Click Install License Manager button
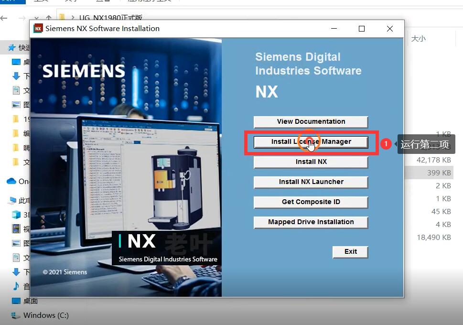The height and width of the screenshot is (325, 463). pyautogui.click(x=311, y=142)
